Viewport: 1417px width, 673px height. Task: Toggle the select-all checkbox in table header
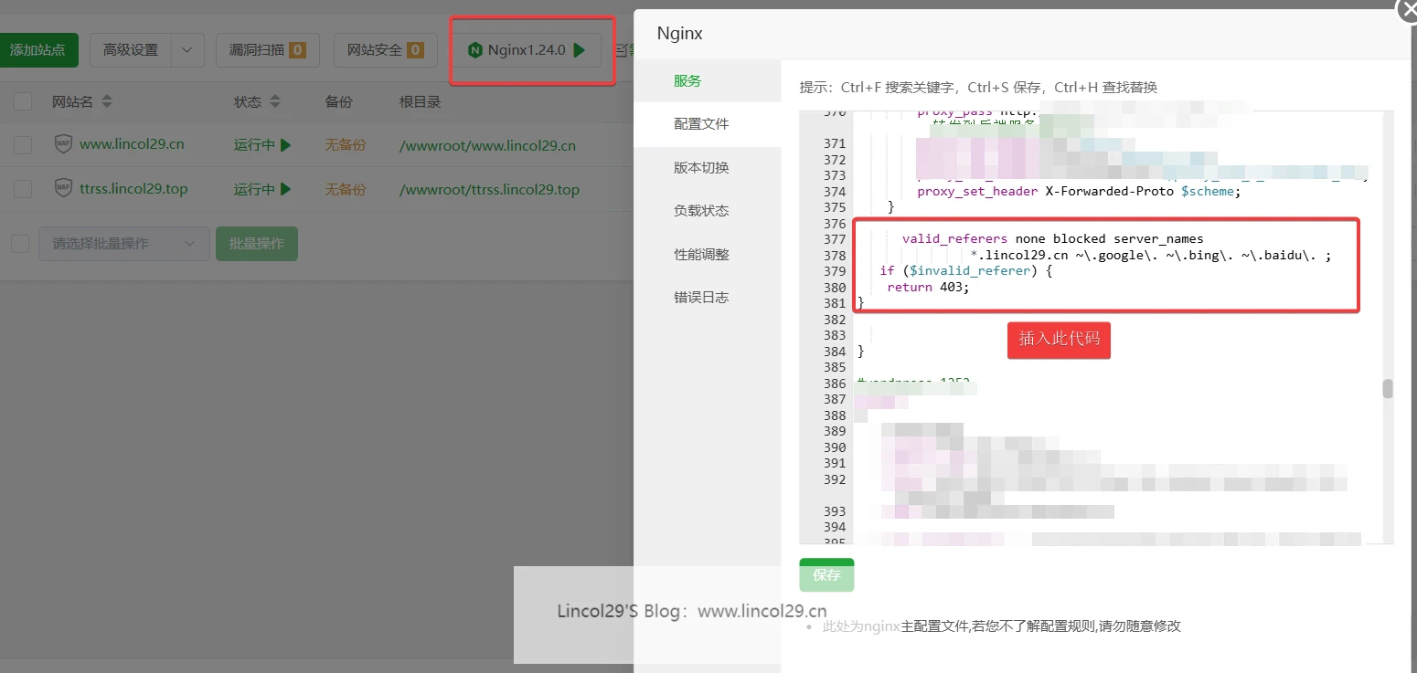tap(22, 101)
